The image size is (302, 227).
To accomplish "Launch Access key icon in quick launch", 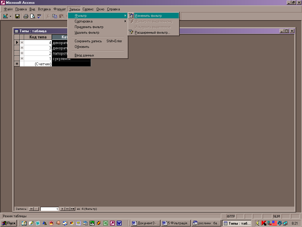I will (112, 223).
